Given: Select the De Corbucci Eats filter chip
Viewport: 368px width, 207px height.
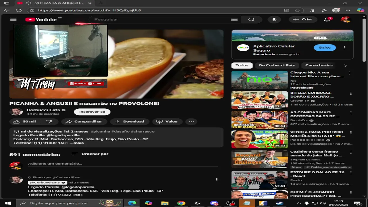Looking at the screenshot, I should click(277, 66).
